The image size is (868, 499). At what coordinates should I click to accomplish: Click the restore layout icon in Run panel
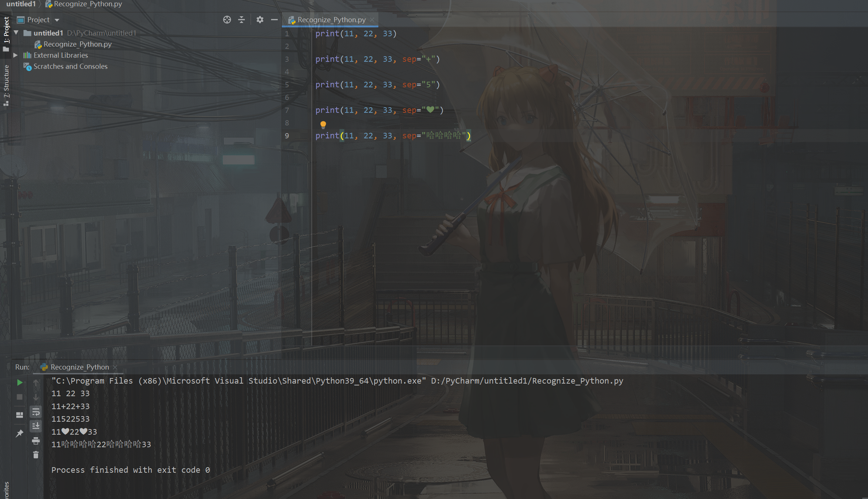point(20,415)
